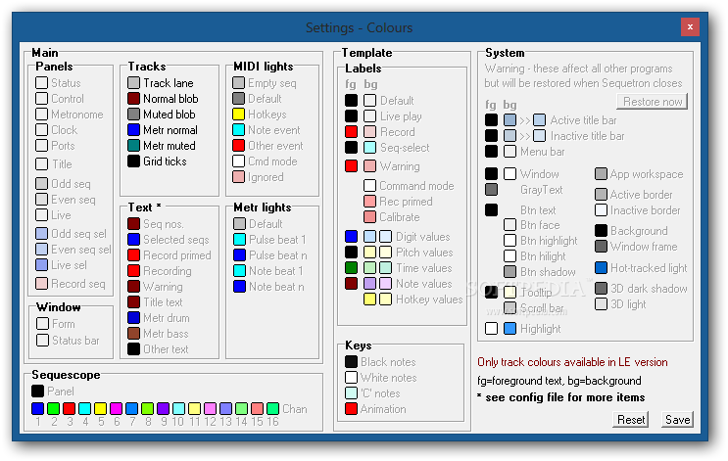The width and height of the screenshot is (728, 461).
Task: Click the Black notes key swatch
Action: point(352,362)
